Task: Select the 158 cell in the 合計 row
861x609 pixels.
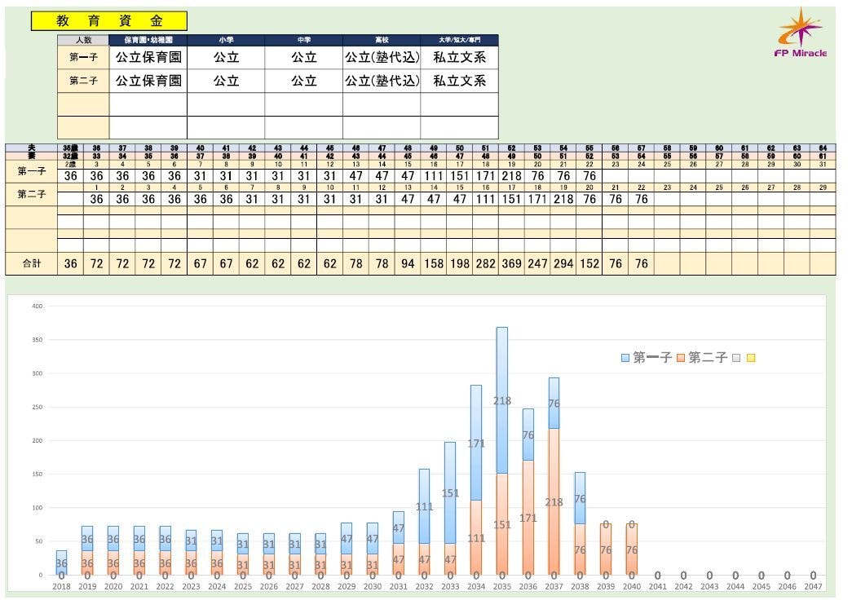Action: click(434, 263)
